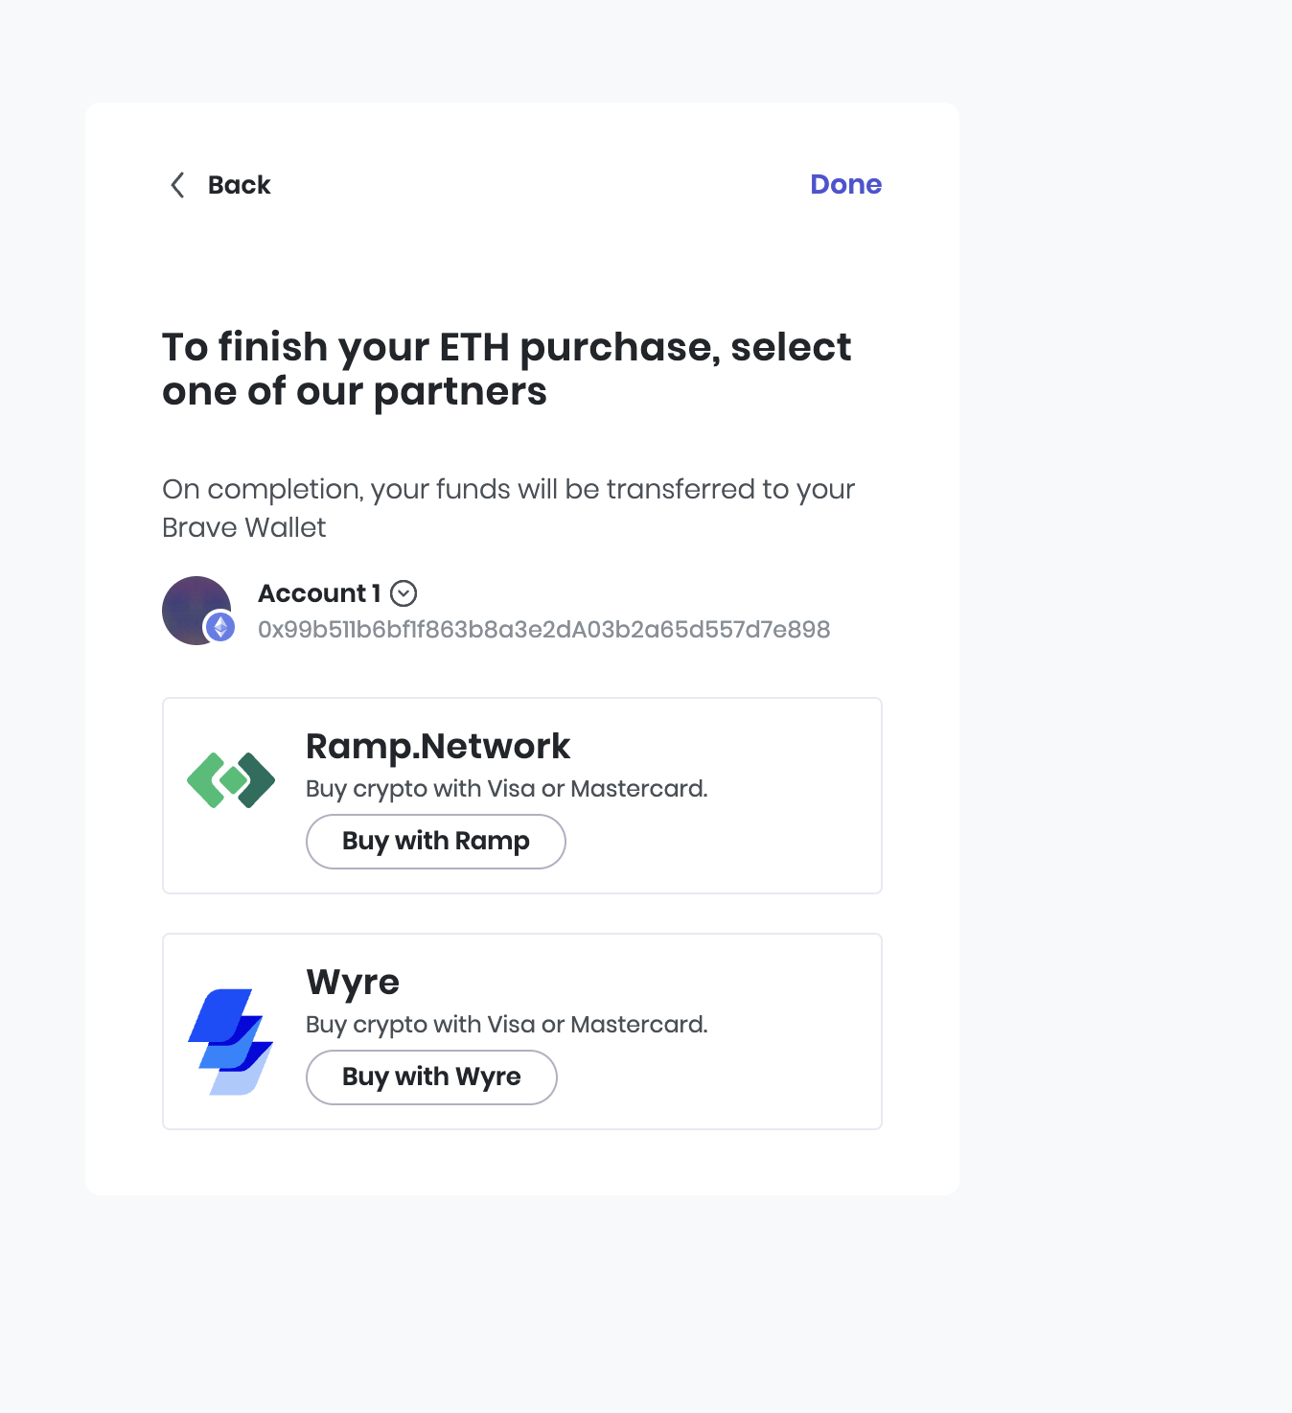Go back using the Back label
Screen dimensions: 1292x1413
pyautogui.click(x=239, y=185)
